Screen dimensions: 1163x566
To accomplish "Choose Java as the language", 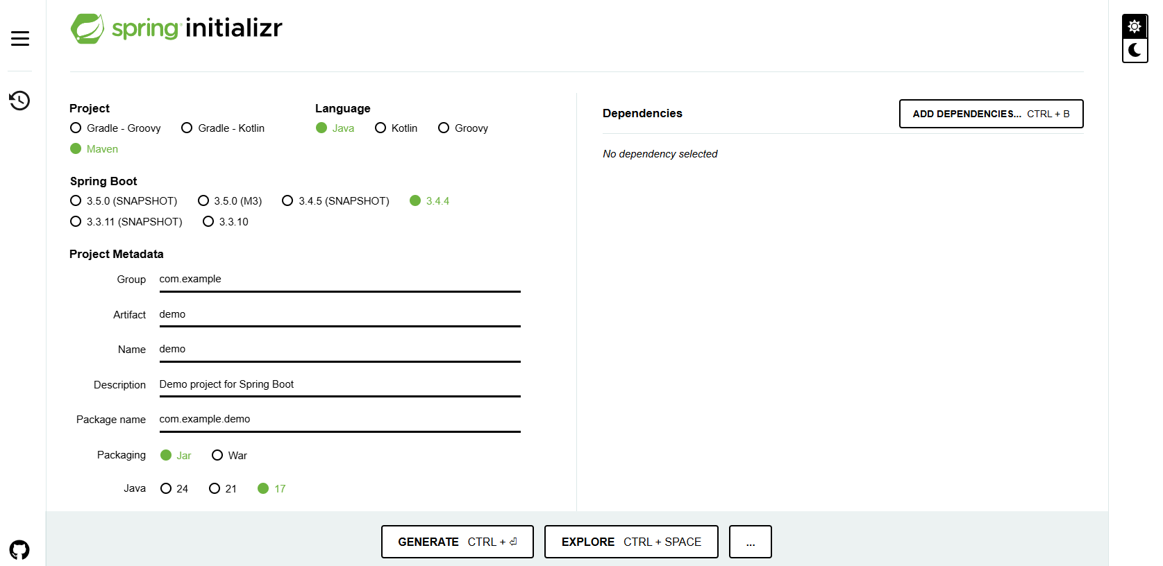I will click(x=335, y=128).
